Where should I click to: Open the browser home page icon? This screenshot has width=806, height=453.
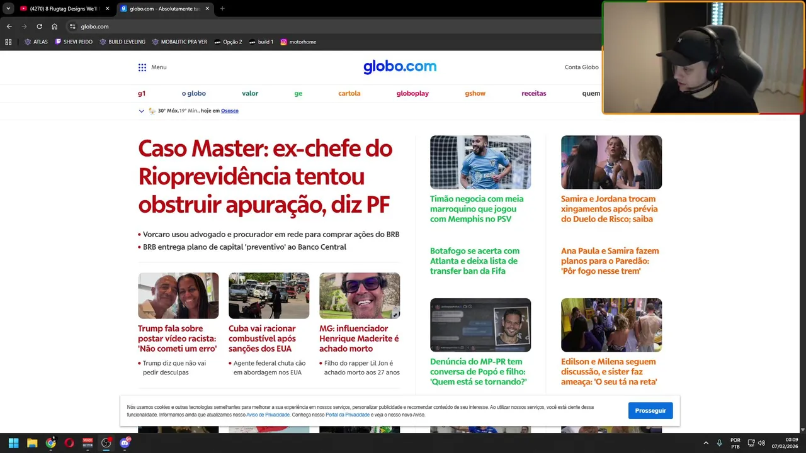click(x=55, y=26)
